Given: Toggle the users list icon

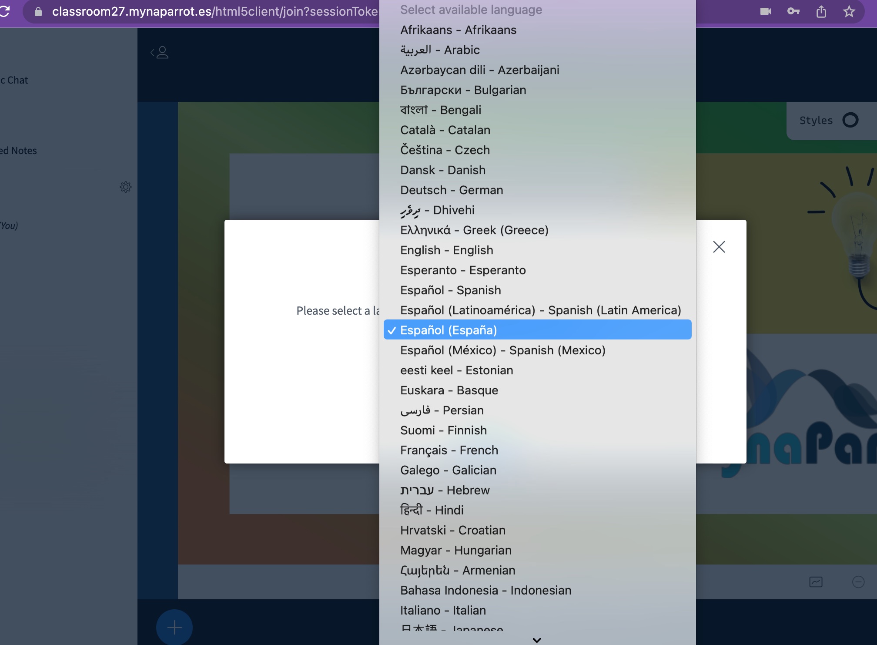Looking at the screenshot, I should click(160, 53).
